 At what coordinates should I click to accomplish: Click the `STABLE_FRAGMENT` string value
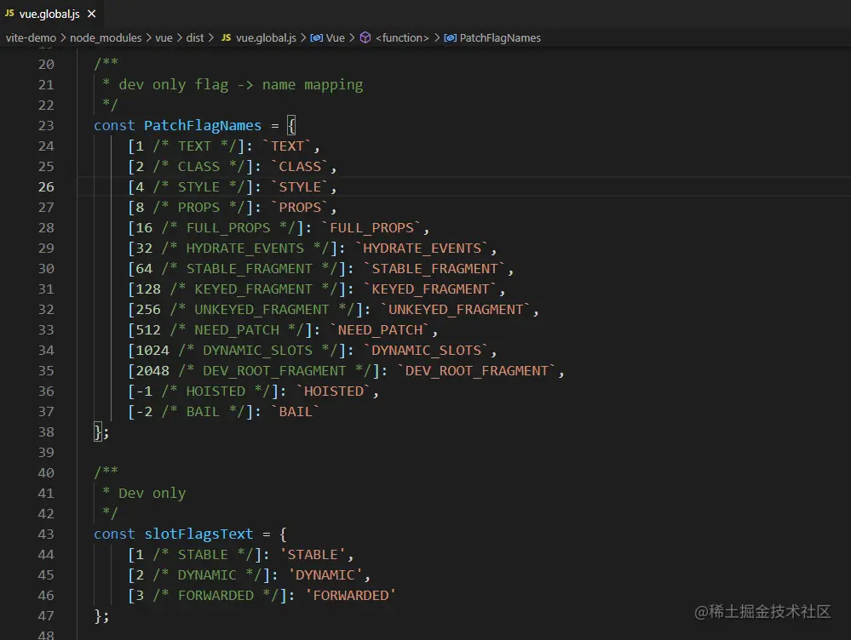coord(434,268)
